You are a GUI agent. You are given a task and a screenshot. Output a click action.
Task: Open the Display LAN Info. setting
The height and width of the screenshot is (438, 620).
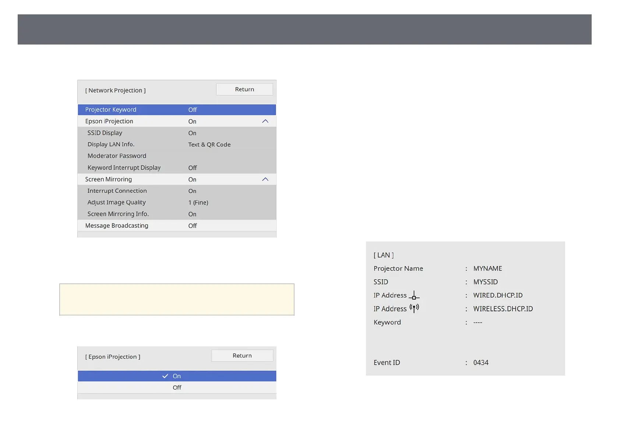point(177,145)
